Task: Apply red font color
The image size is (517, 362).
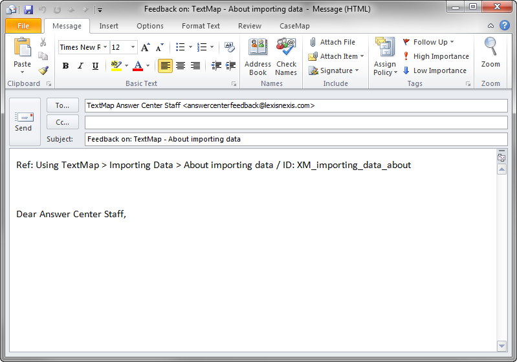Action: (x=138, y=66)
